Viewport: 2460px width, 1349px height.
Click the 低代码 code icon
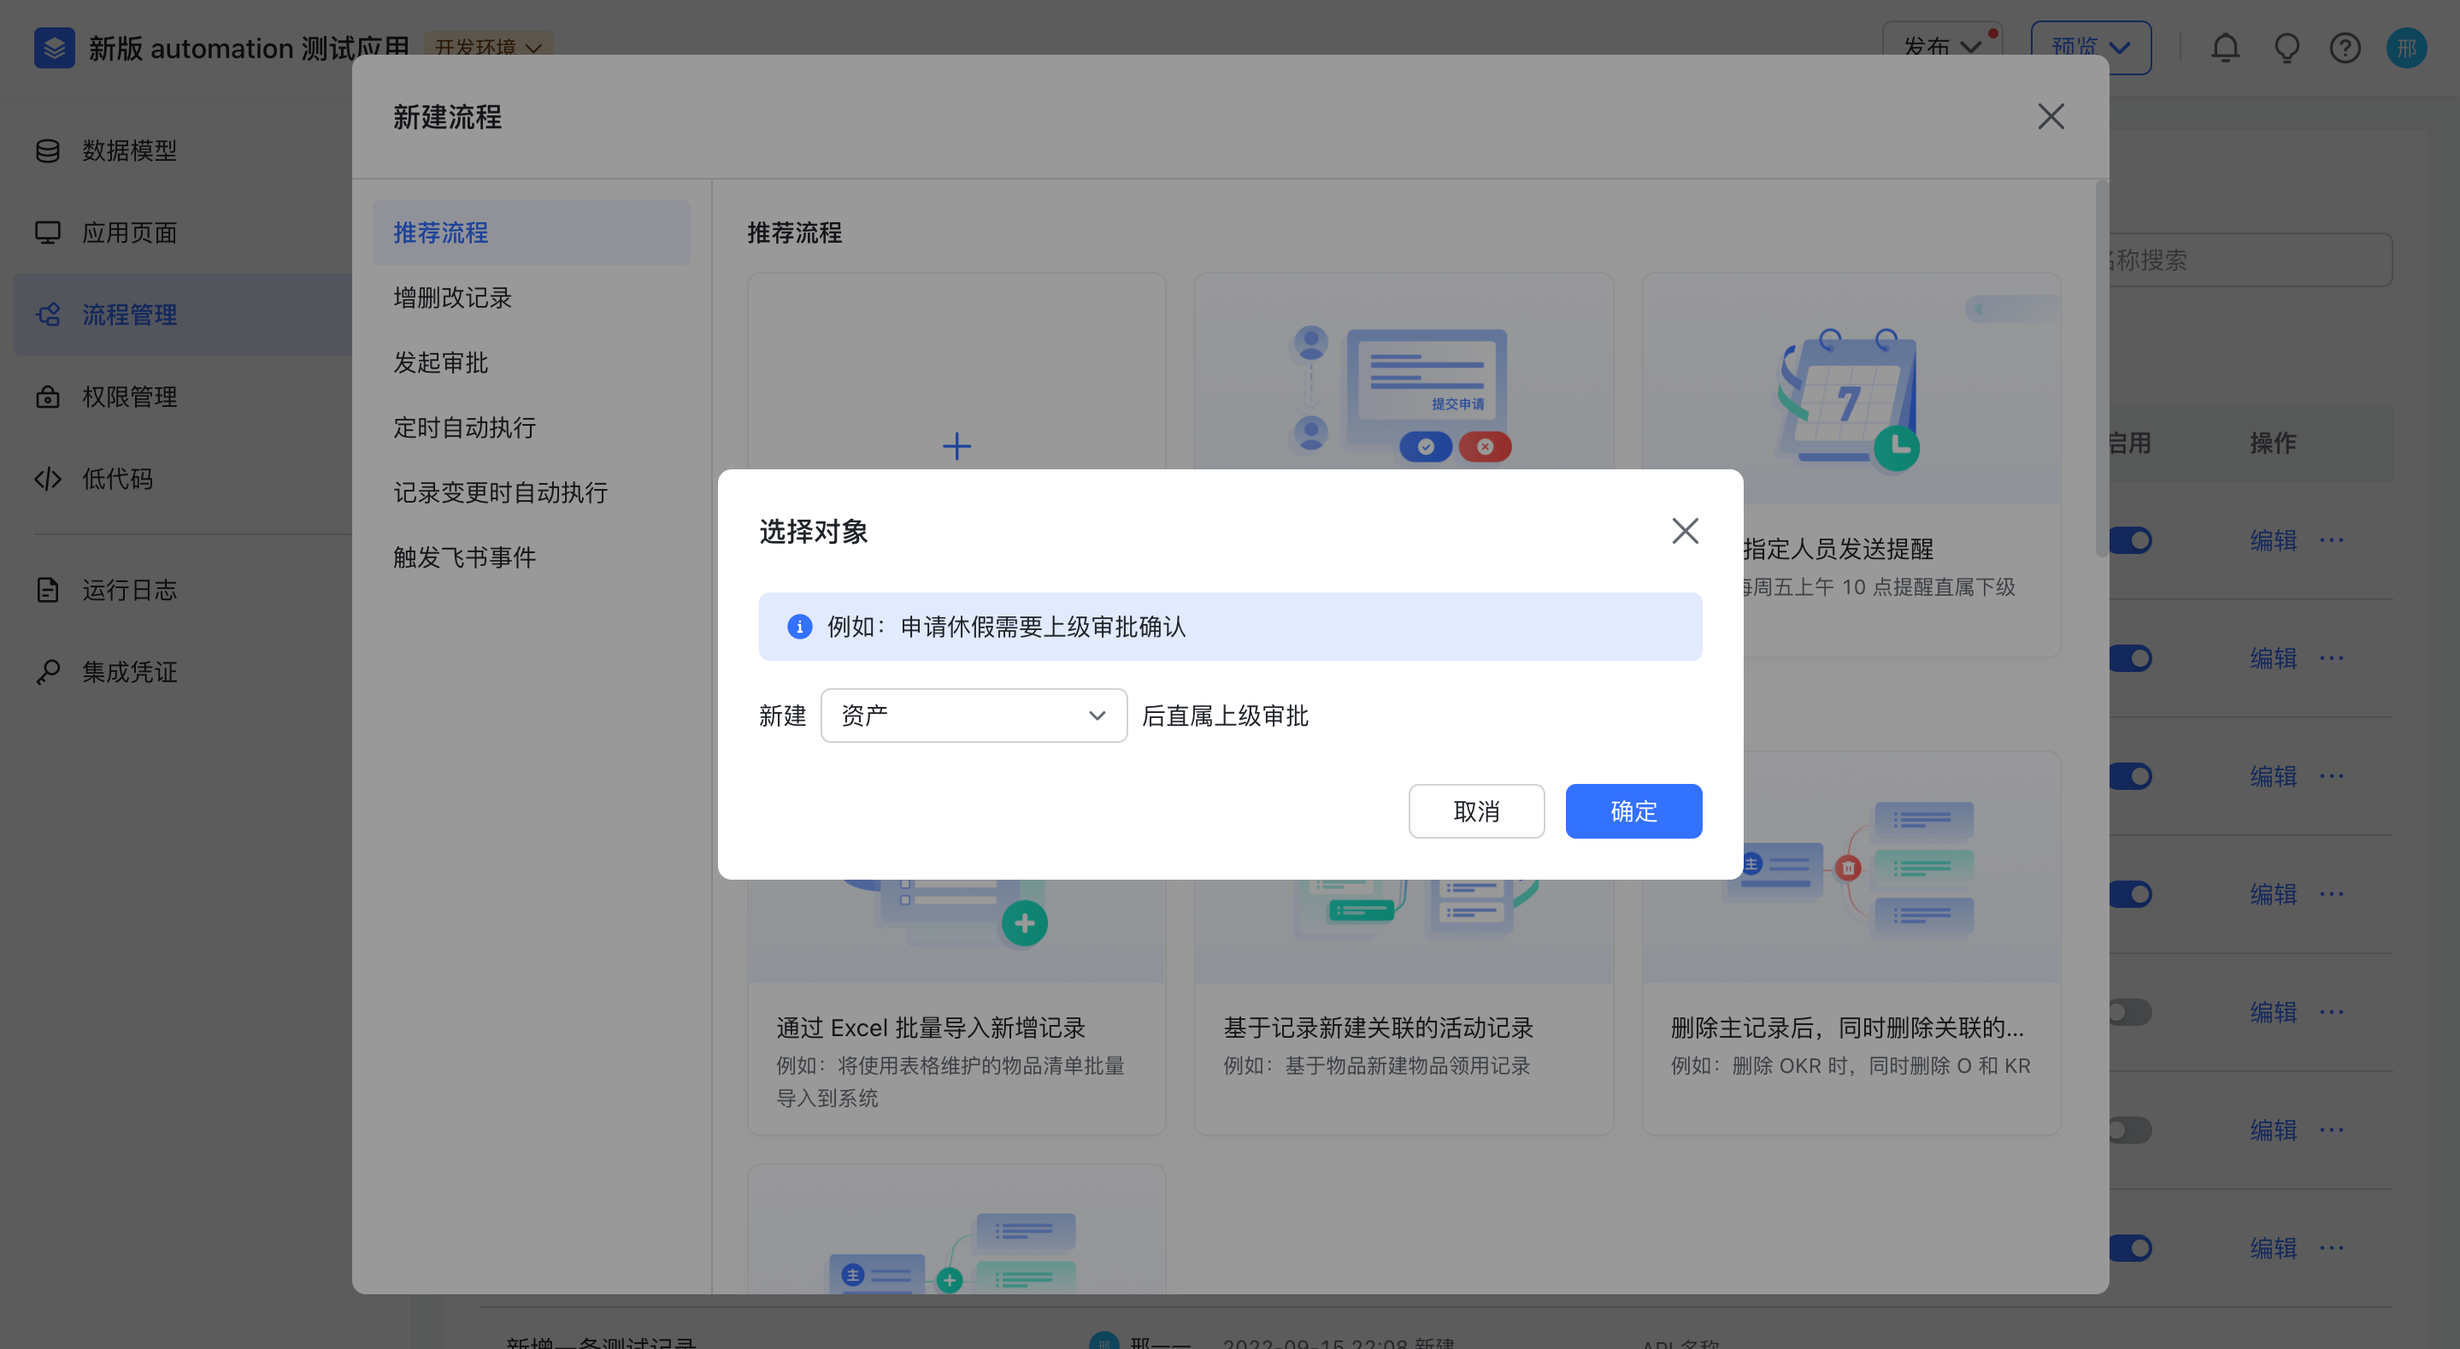pos(48,479)
